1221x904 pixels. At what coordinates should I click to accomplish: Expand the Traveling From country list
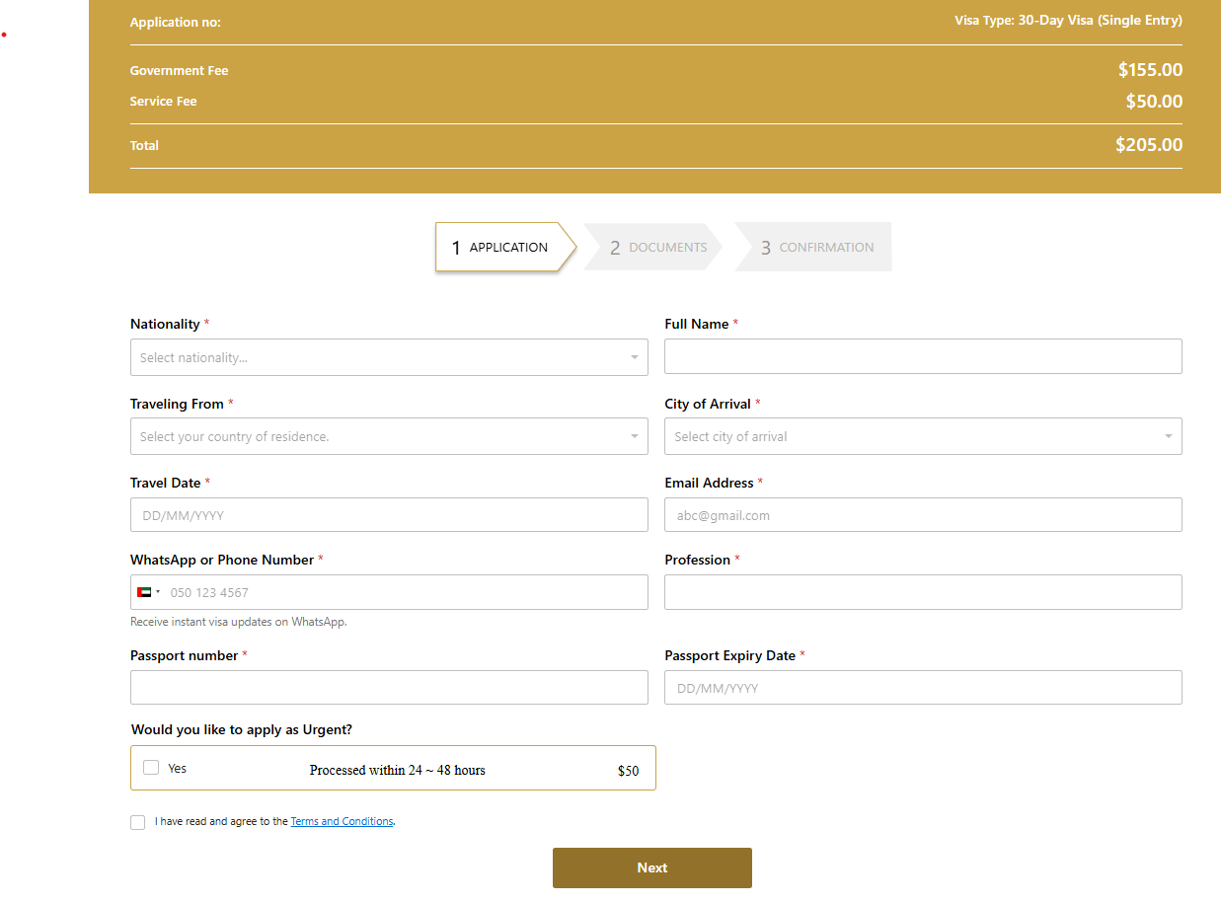click(388, 436)
